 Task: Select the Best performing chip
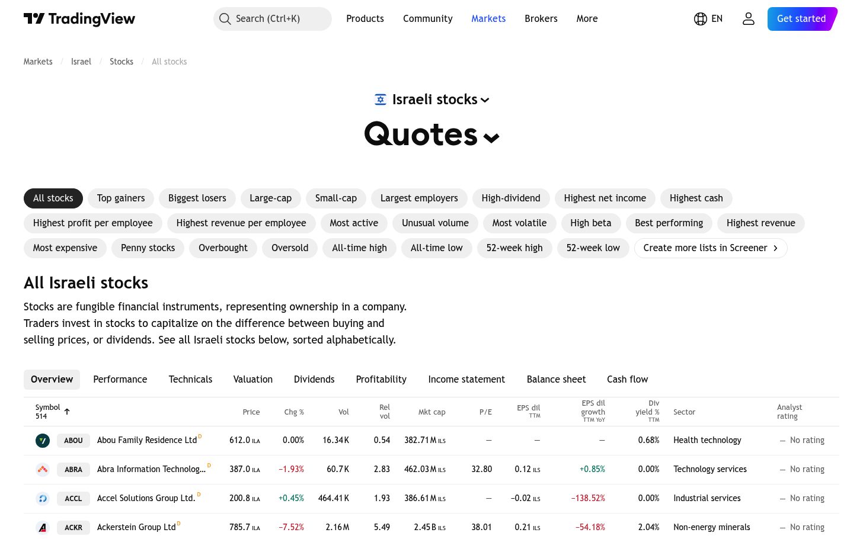(x=669, y=223)
